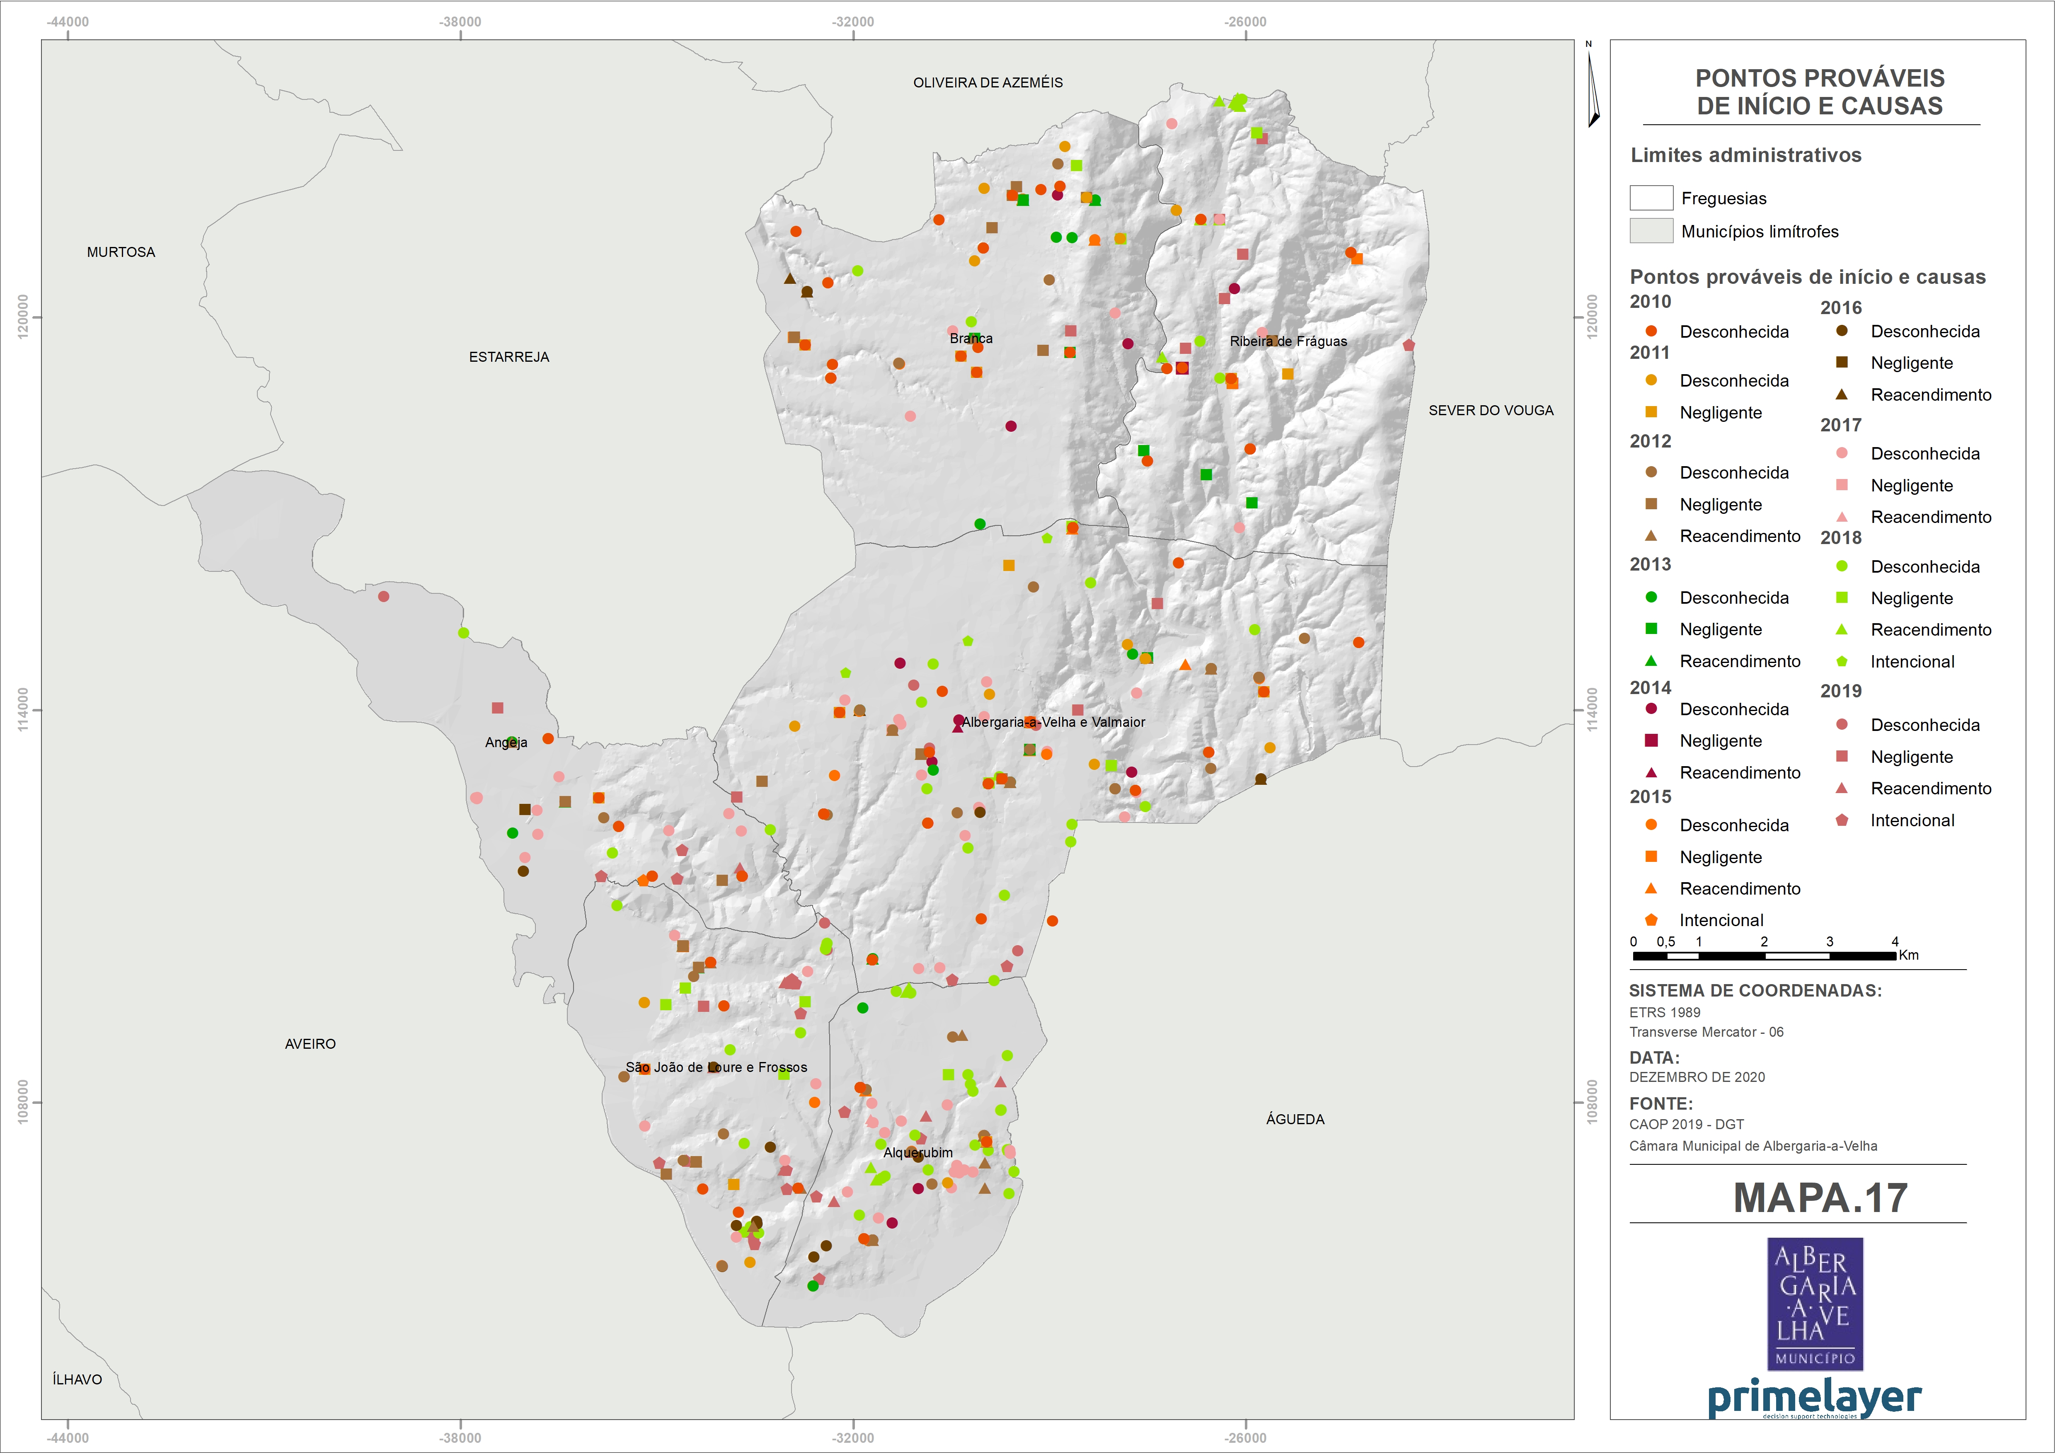Select the 2010 Desconhecida legend circle

(x=1651, y=331)
